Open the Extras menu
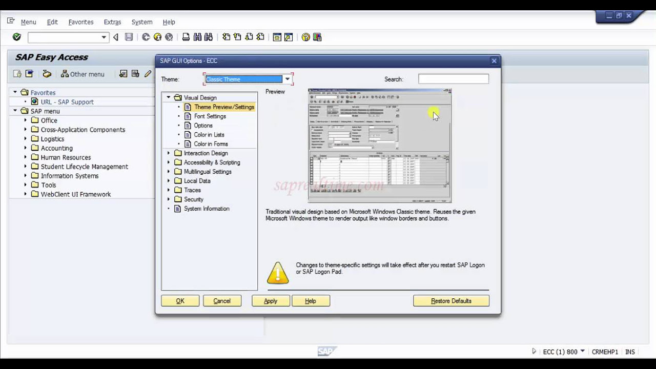 112,22
